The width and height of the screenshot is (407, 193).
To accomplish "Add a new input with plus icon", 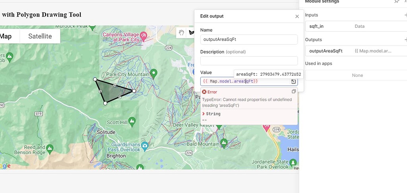I will 405,15.
